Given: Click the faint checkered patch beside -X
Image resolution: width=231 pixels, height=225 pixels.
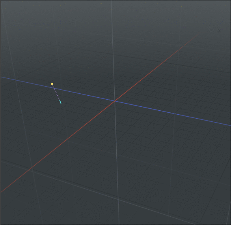Looking at the screenshot, I should [x=212, y=30].
